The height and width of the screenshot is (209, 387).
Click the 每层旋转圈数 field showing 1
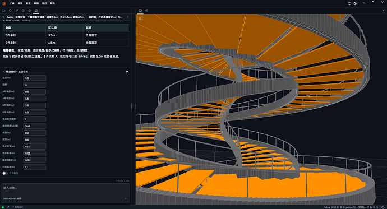35,119
